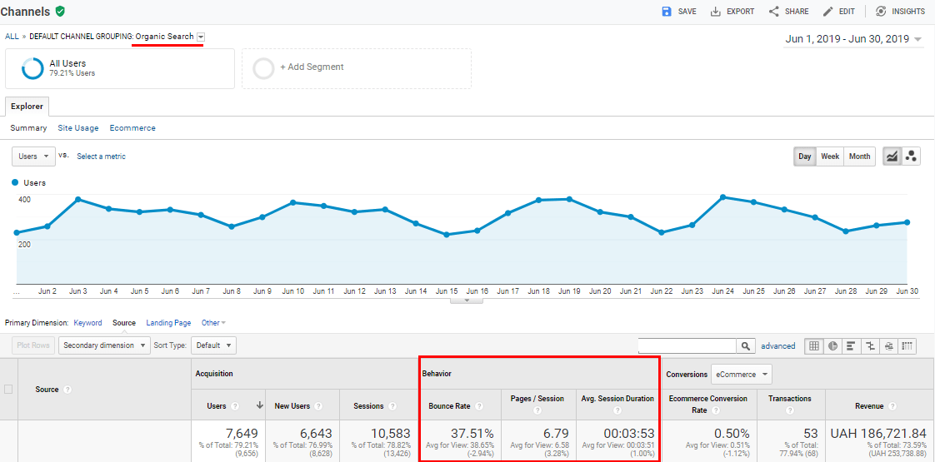
Task: Open Insights via its icon
Action: 881,12
